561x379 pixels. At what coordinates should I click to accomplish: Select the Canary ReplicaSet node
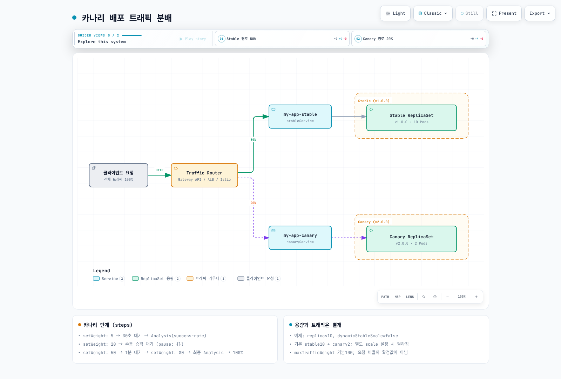click(x=412, y=239)
